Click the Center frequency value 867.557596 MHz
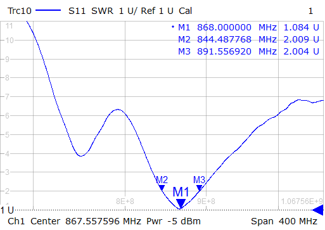The height and width of the screenshot is (230, 325). [x=103, y=221]
